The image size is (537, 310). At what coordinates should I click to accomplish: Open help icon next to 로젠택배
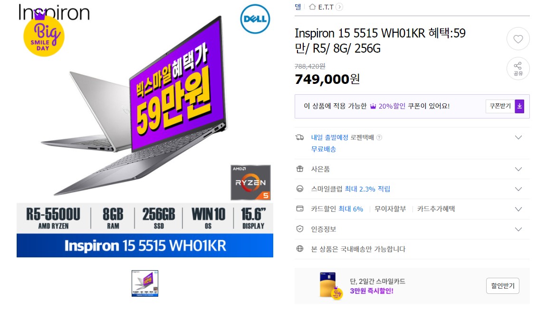click(379, 137)
